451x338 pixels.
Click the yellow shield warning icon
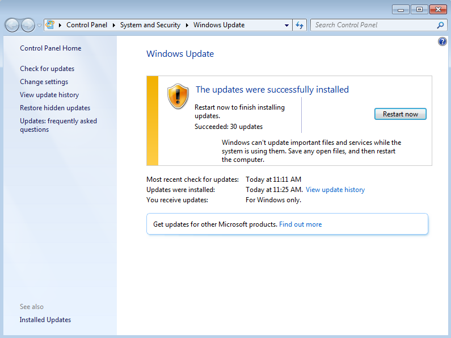(x=178, y=96)
